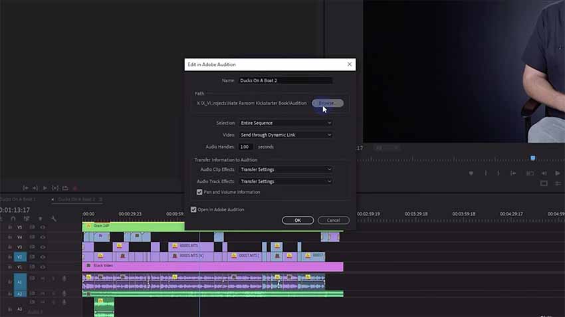Viewport: 565px width, 317px height.
Task: Go to In point in Source monitor
Action: tap(25, 188)
